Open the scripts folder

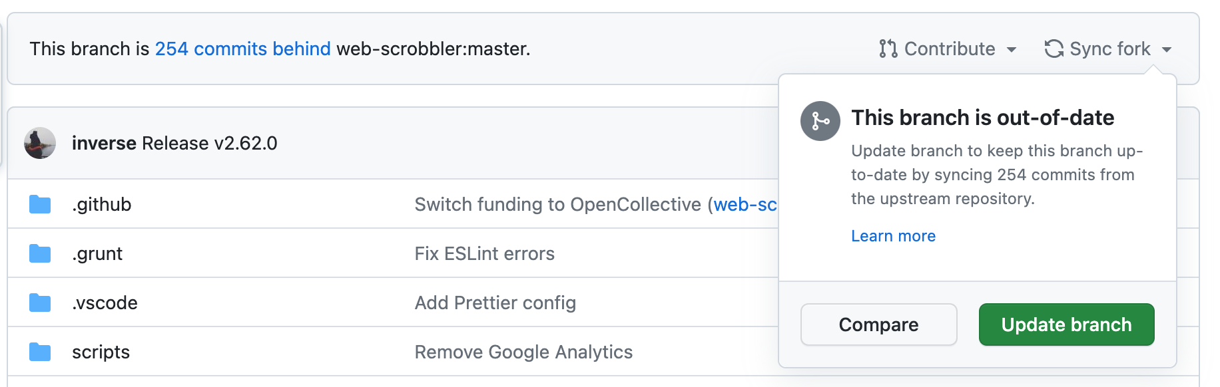click(x=101, y=352)
